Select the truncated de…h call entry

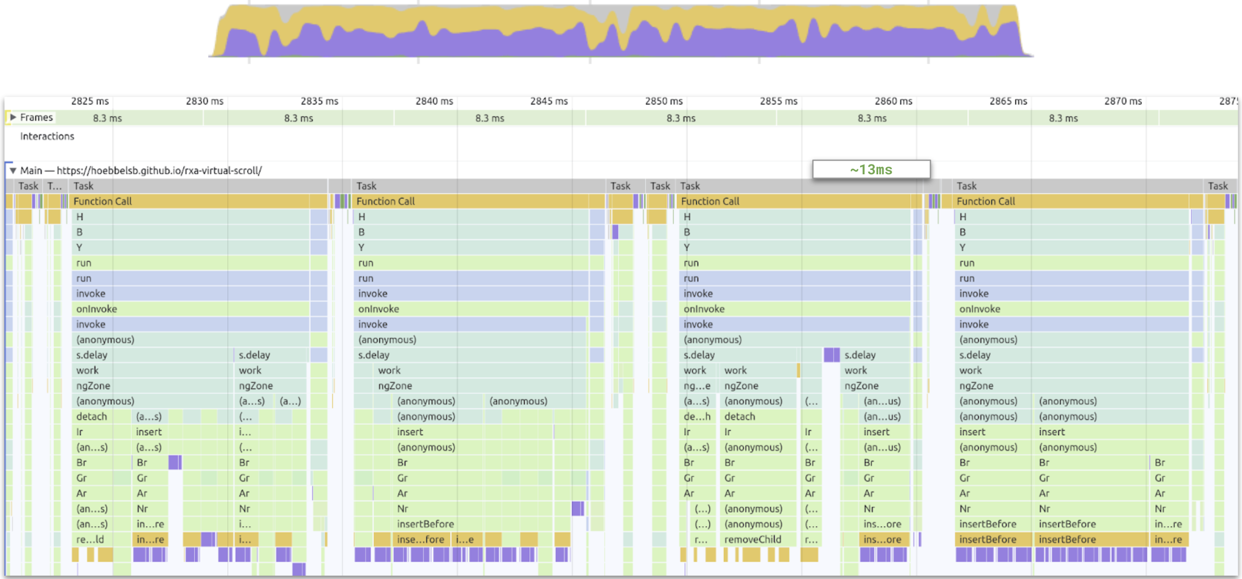pos(697,416)
